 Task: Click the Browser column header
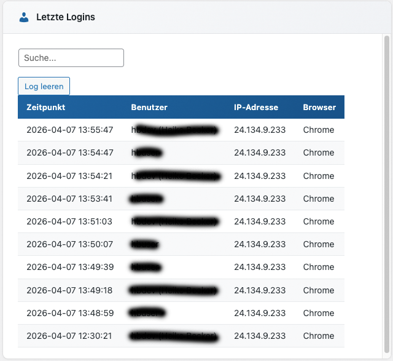319,107
